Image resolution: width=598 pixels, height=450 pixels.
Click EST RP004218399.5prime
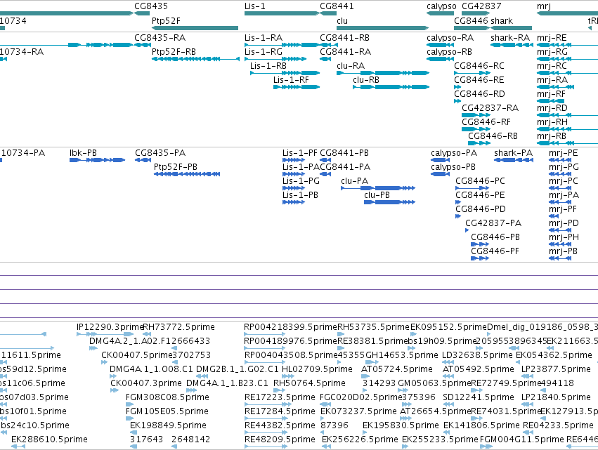(x=291, y=327)
